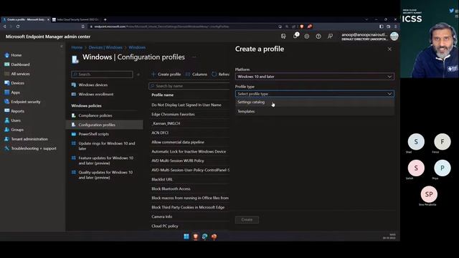
Task: Open the Cloud PC policy profile
Action: tap(164, 226)
